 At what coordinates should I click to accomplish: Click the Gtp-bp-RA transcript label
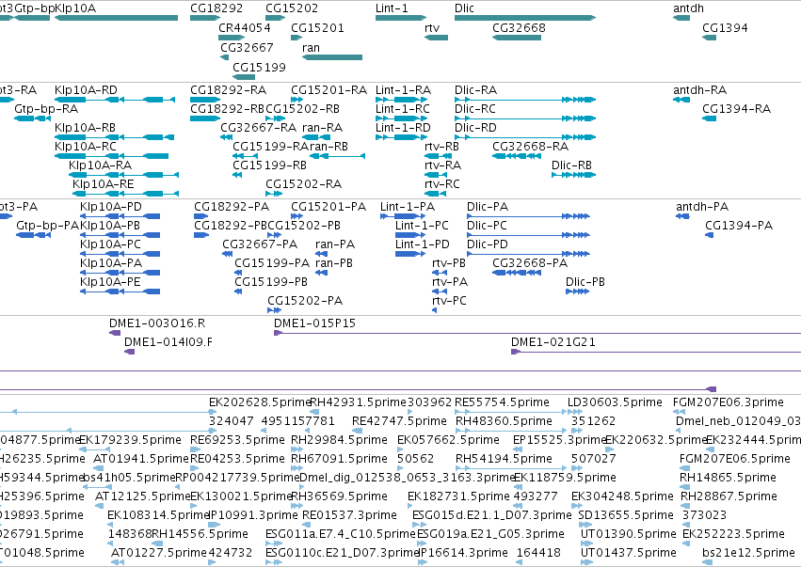[x=46, y=109]
